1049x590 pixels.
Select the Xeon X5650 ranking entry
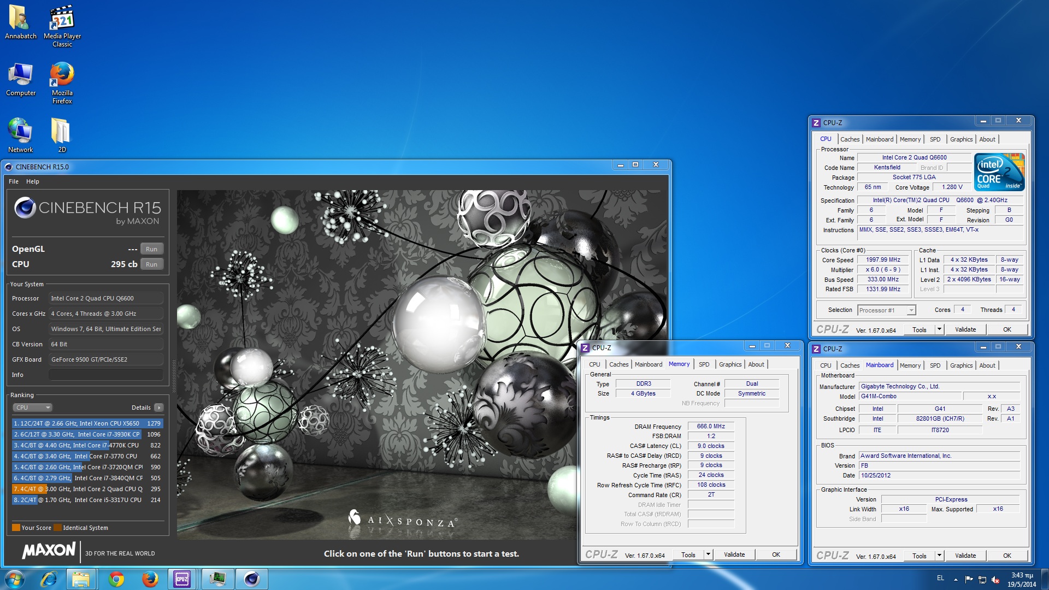pyautogui.click(x=87, y=423)
